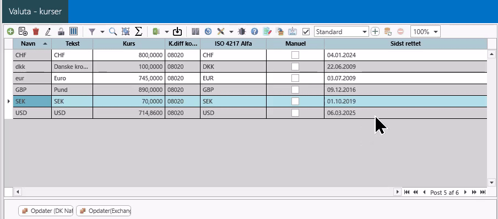Toggle the checked checkbox in the toolbar

[x=306, y=31]
